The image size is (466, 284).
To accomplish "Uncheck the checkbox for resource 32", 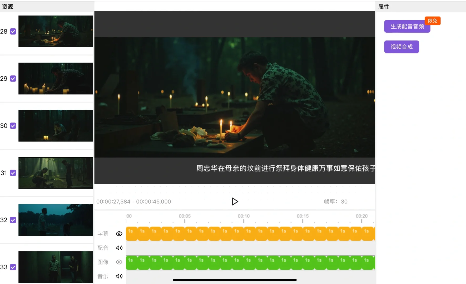I will coord(13,220).
